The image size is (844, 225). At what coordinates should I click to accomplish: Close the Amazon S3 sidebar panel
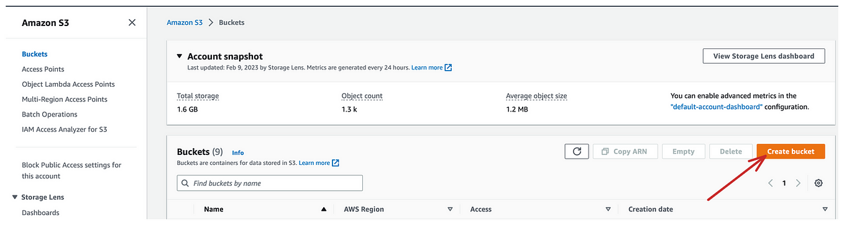pyautogui.click(x=132, y=22)
